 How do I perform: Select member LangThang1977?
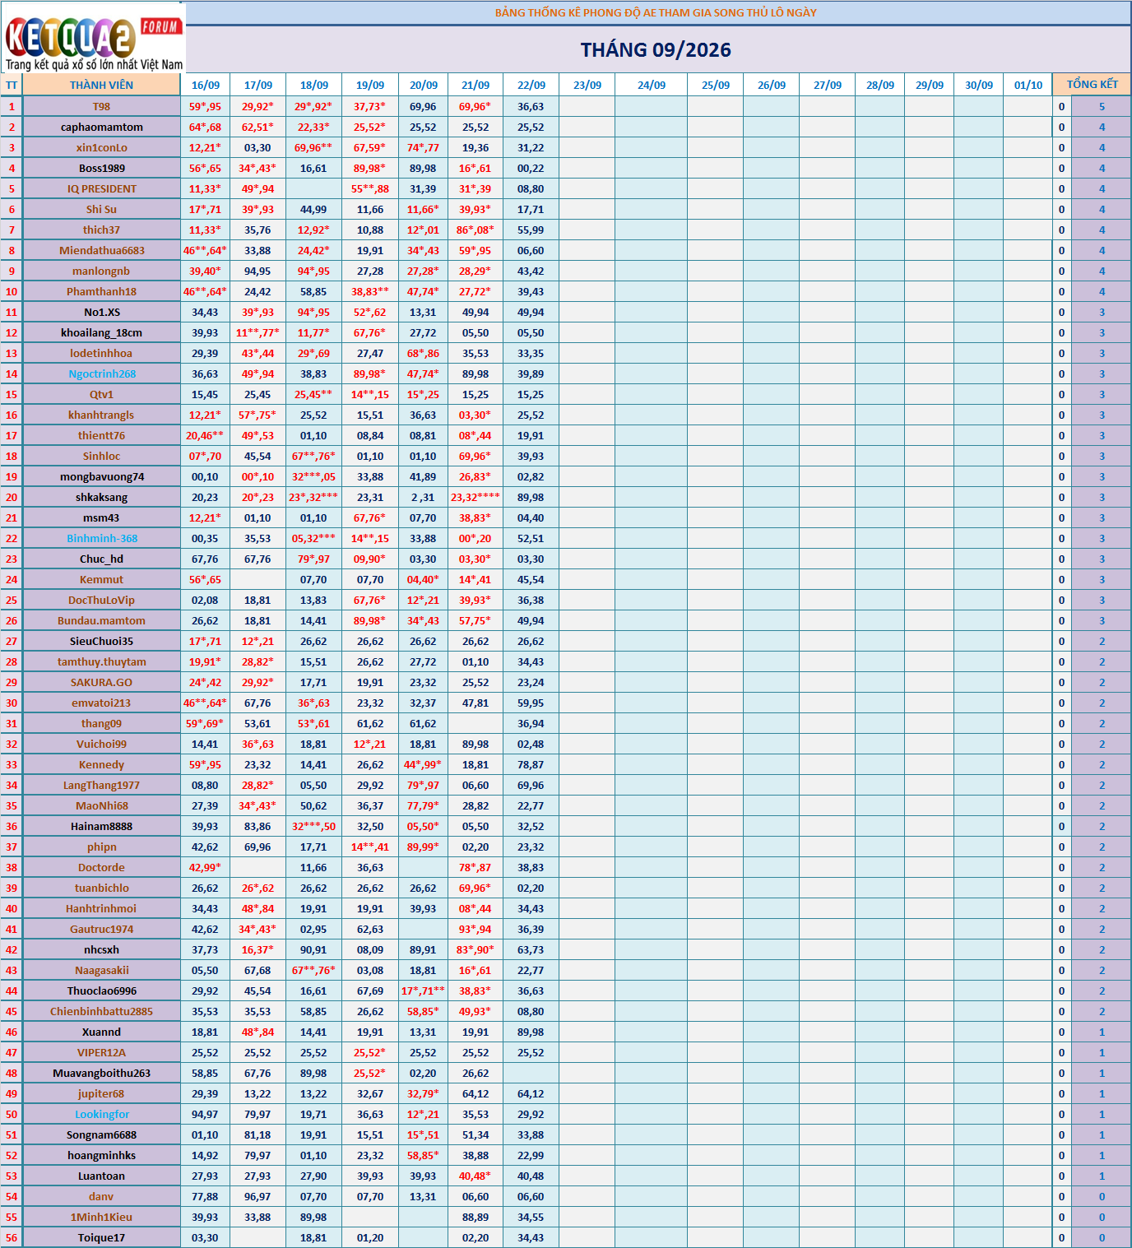[101, 786]
